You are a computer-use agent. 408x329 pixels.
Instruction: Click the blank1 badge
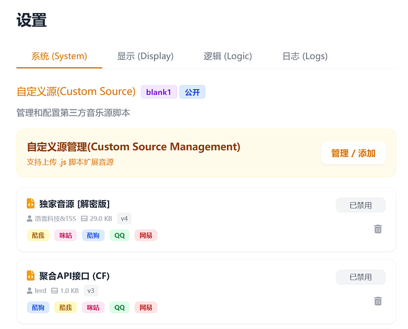(159, 92)
